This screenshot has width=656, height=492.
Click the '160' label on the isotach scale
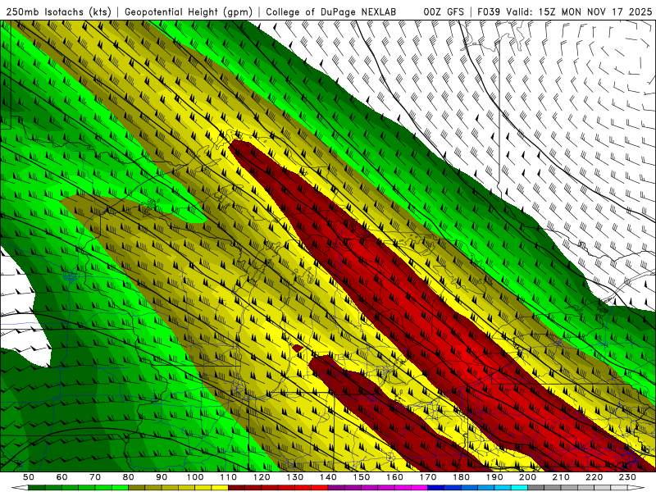coord(394,477)
